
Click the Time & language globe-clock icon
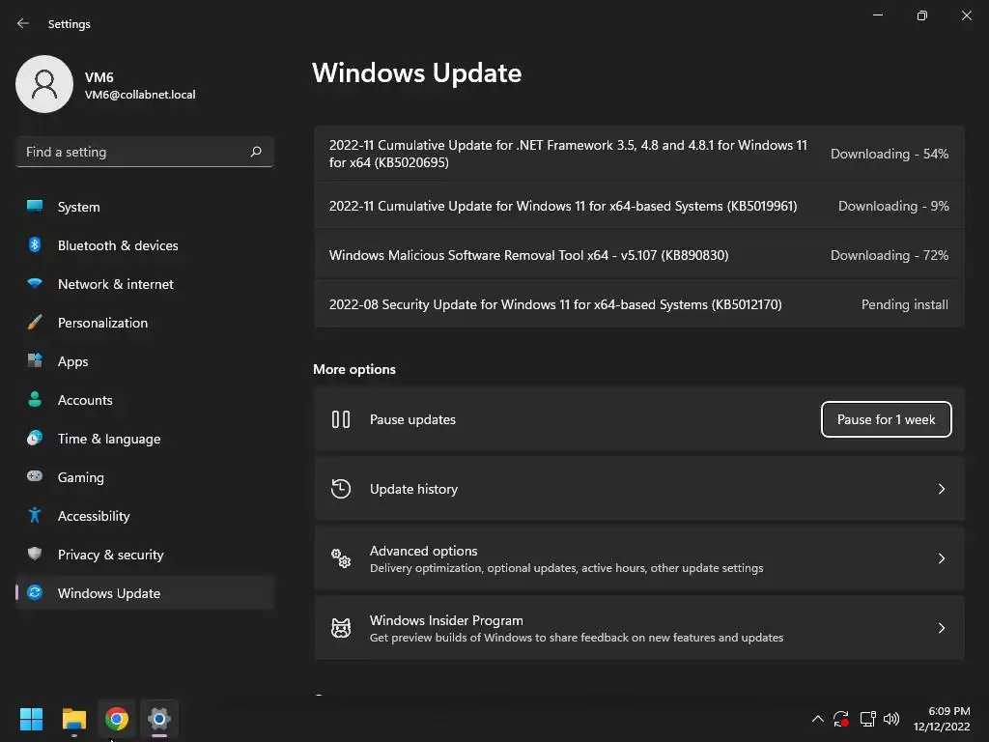point(35,438)
